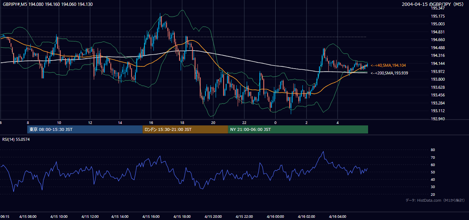Click hour axis label 12 under chart

click(90, 122)
